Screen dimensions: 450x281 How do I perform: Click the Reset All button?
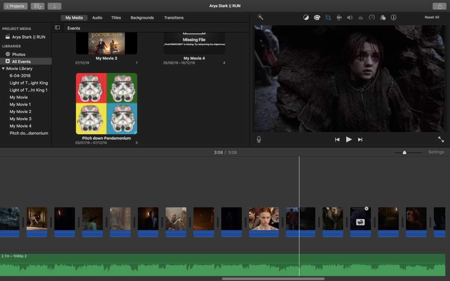432,17
